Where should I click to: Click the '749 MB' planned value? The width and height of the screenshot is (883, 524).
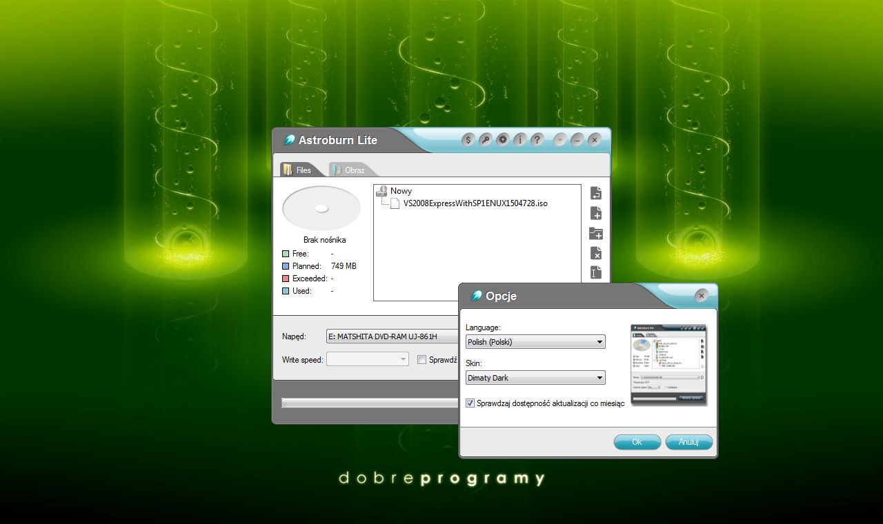(x=344, y=266)
